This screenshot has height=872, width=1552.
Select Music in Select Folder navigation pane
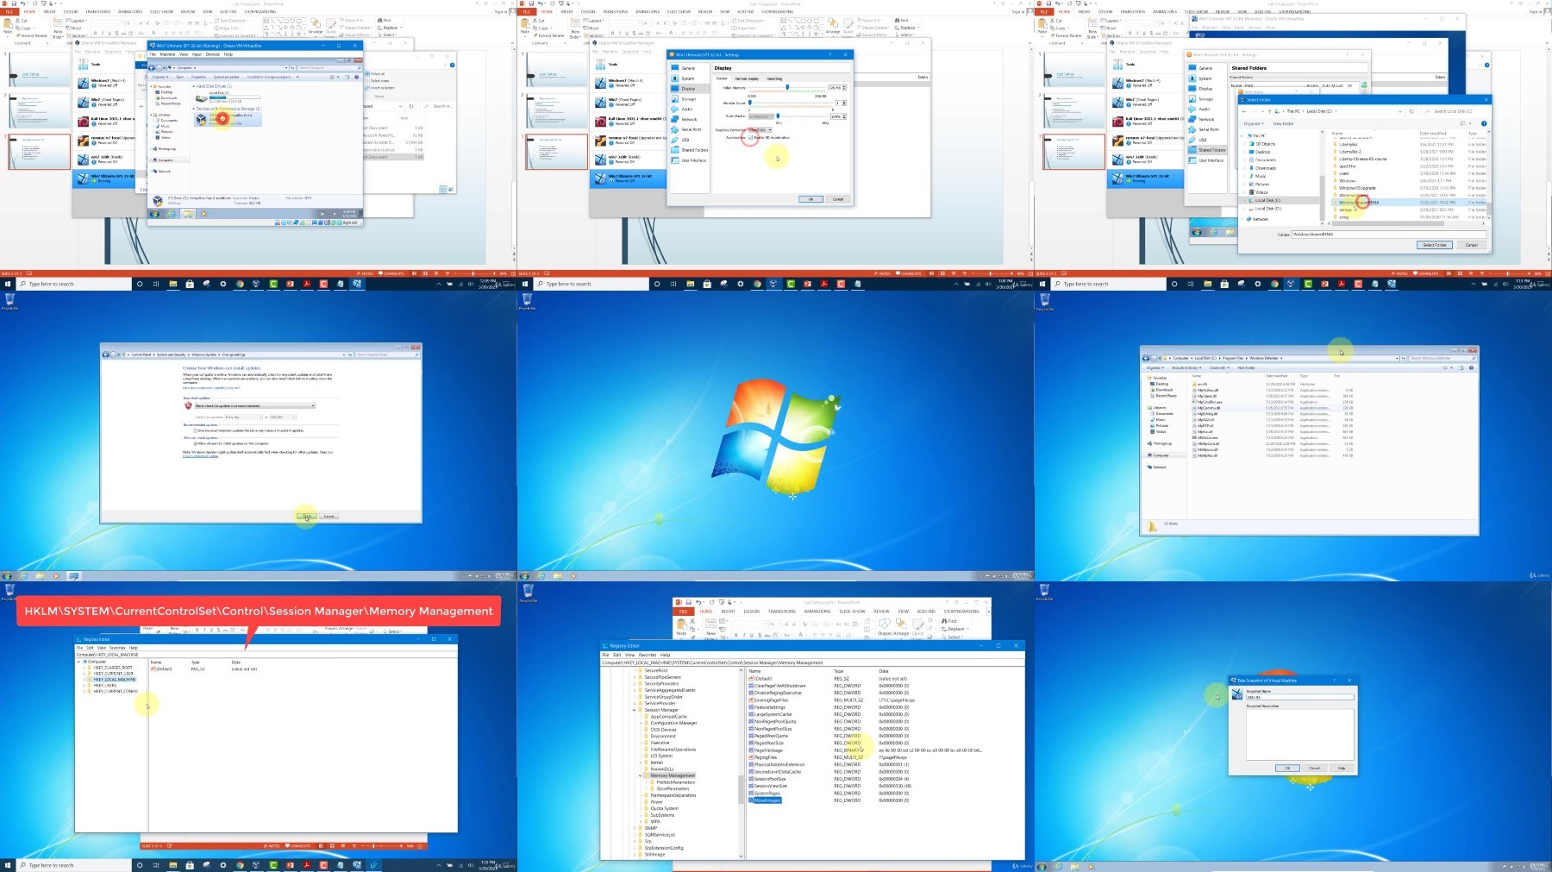pos(1261,176)
